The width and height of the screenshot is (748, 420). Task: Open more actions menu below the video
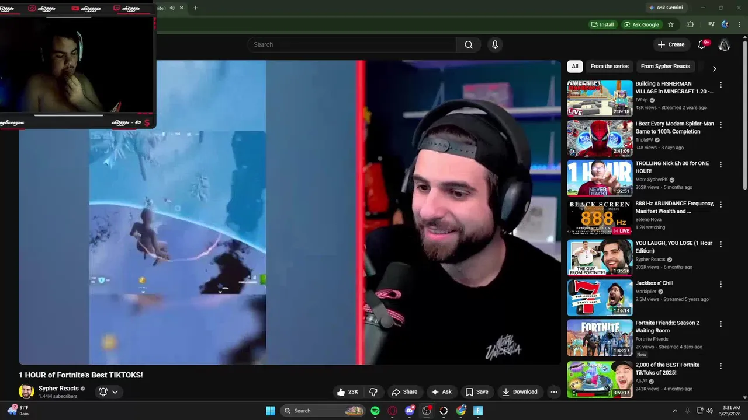coord(554,392)
